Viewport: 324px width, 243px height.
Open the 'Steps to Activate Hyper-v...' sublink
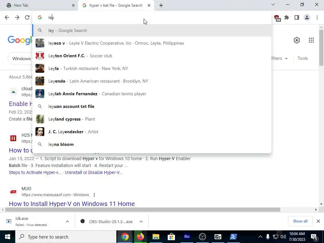point(35,172)
